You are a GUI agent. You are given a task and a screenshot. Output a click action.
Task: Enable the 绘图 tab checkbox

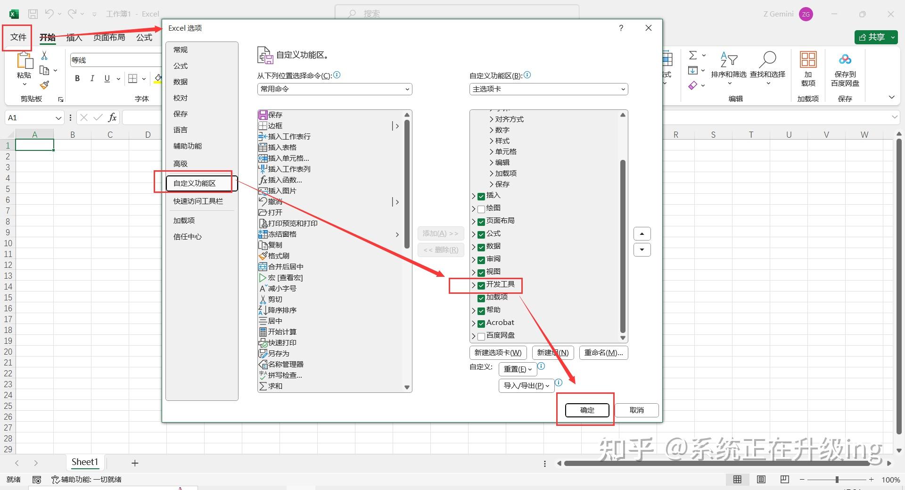pos(481,209)
